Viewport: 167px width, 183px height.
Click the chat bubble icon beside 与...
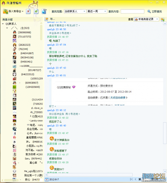(46, 19)
